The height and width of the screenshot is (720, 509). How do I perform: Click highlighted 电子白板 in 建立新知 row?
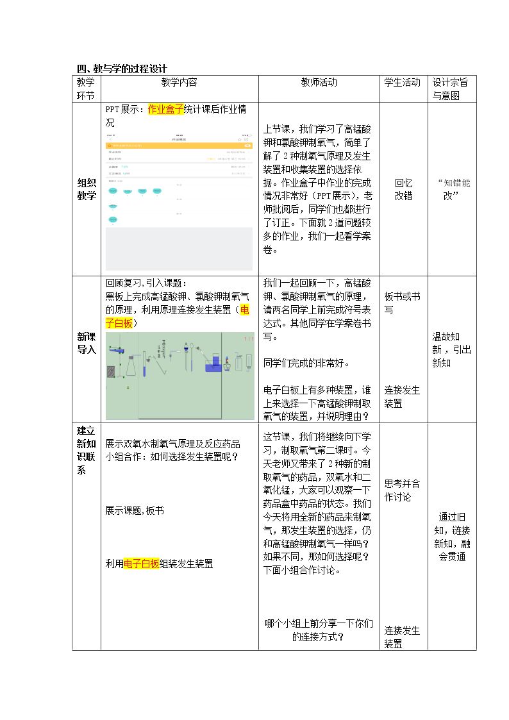pos(142,564)
